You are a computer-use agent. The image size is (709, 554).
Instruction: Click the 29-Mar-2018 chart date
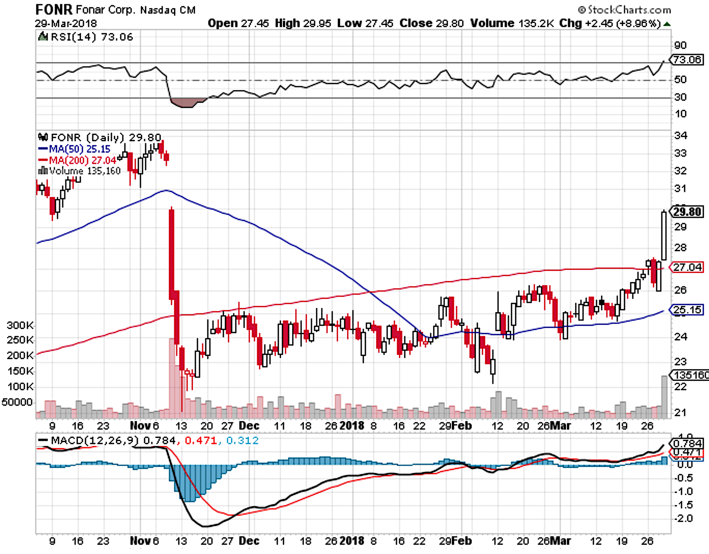pyautogui.click(x=66, y=23)
